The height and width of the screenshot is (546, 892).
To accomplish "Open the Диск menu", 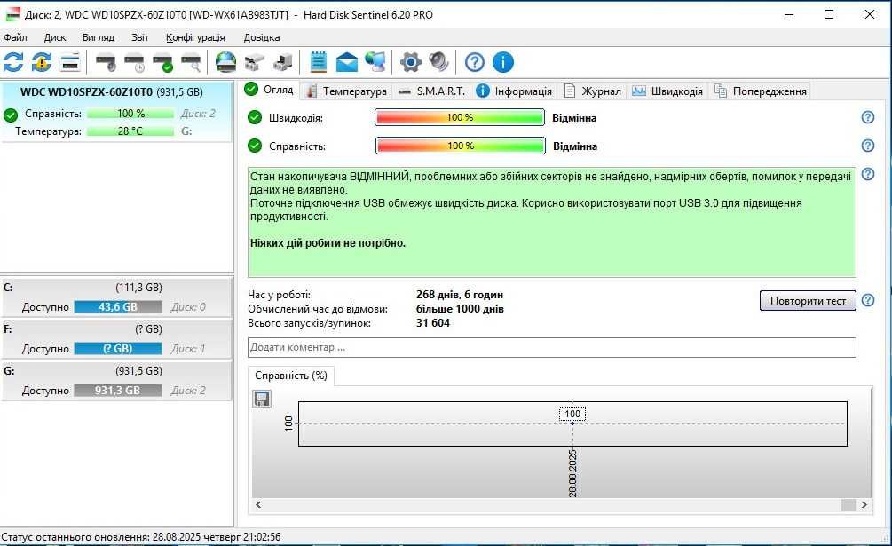I will tap(55, 37).
